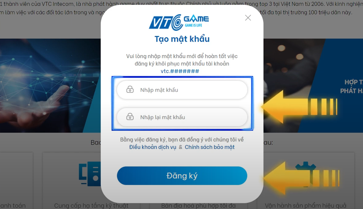Screen dimensions: 363x209
Task: Focus the Nhập lại mật khẩu field
Action: [x=182, y=117]
